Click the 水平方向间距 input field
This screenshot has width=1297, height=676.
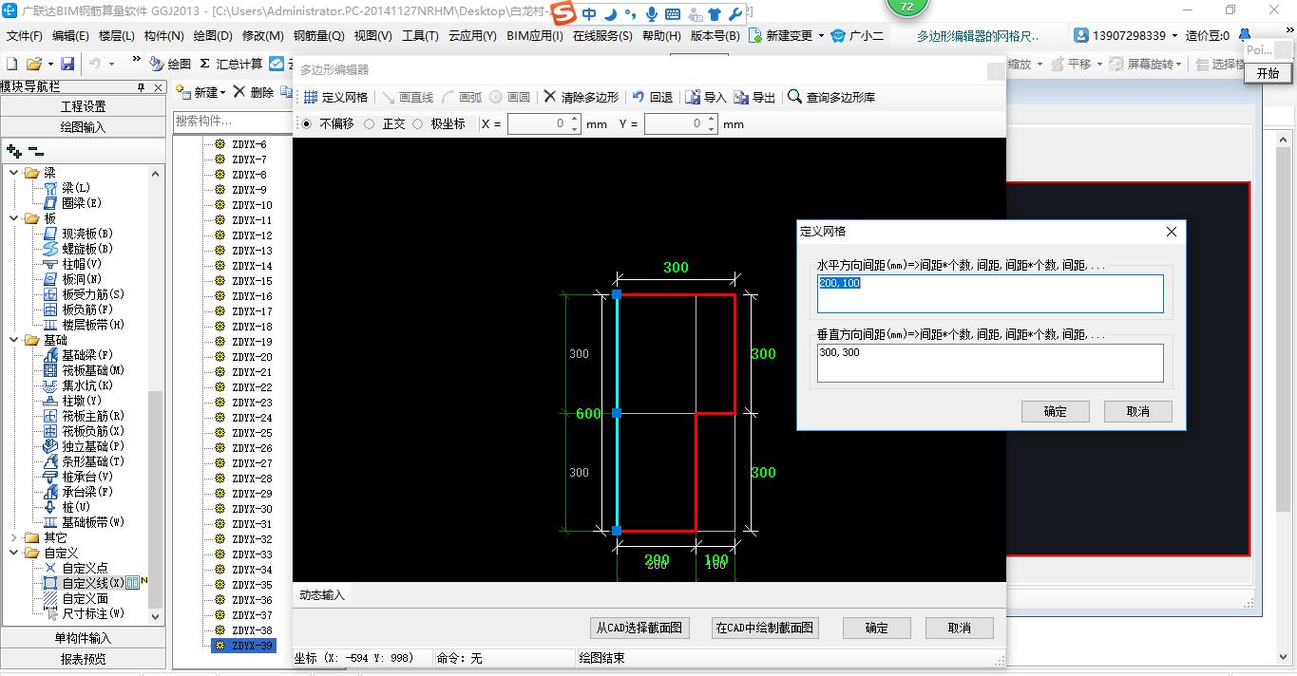[990, 293]
